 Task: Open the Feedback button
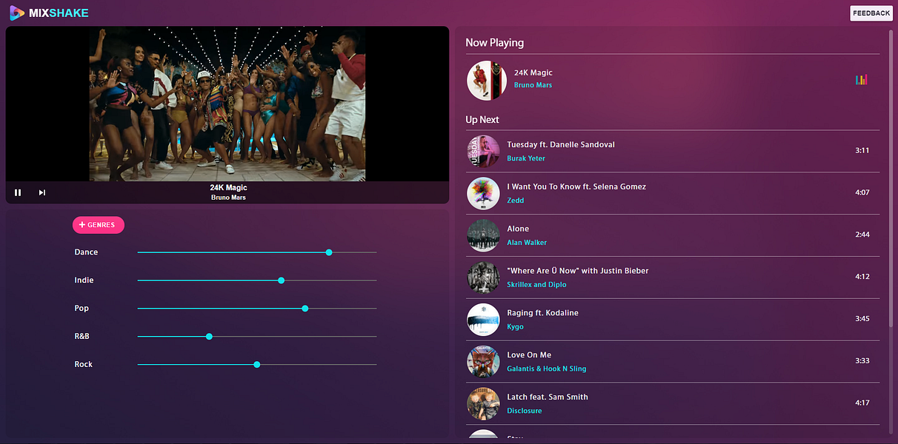pyautogui.click(x=871, y=13)
